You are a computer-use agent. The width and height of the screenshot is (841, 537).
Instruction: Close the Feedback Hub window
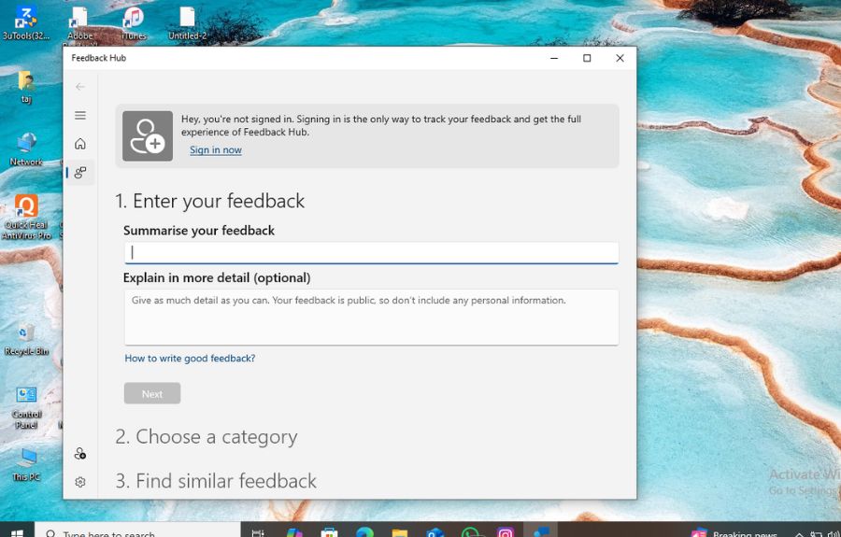click(x=620, y=58)
